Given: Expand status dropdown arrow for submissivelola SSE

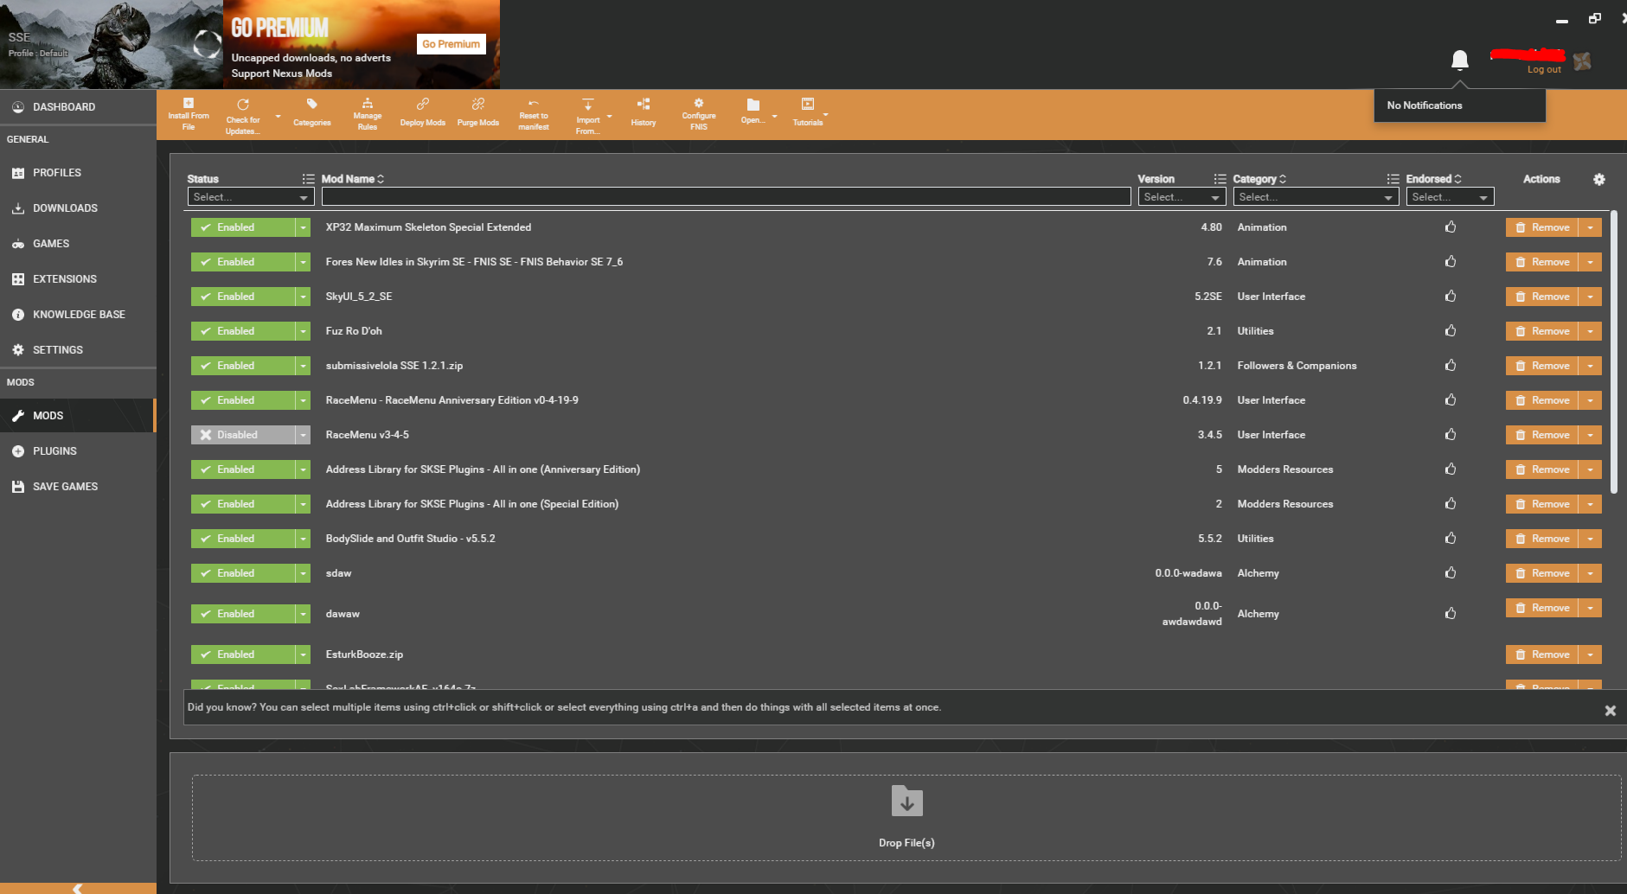Looking at the screenshot, I should click(303, 366).
